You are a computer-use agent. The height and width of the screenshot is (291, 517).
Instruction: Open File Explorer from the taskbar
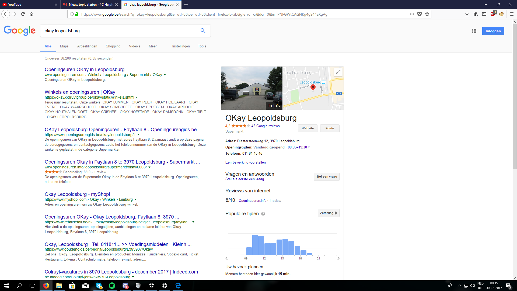59,286
